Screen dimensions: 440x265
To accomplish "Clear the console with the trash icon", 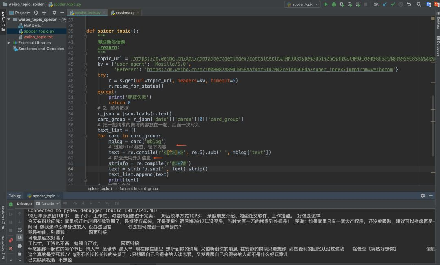I will point(20,254).
